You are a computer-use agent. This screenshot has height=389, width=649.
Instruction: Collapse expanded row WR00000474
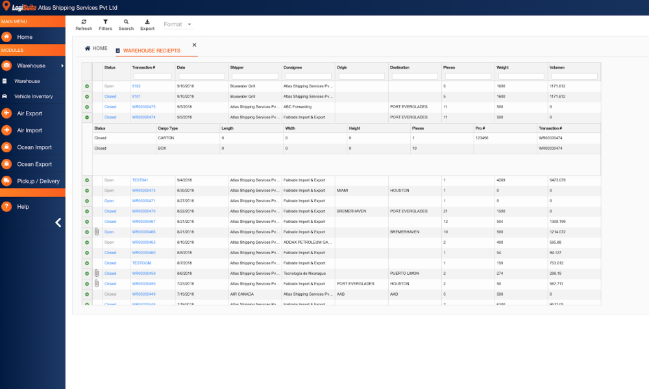[x=87, y=117]
